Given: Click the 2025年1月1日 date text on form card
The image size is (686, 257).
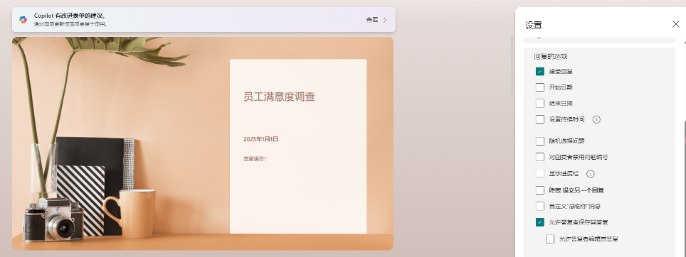Looking at the screenshot, I should point(260,139).
